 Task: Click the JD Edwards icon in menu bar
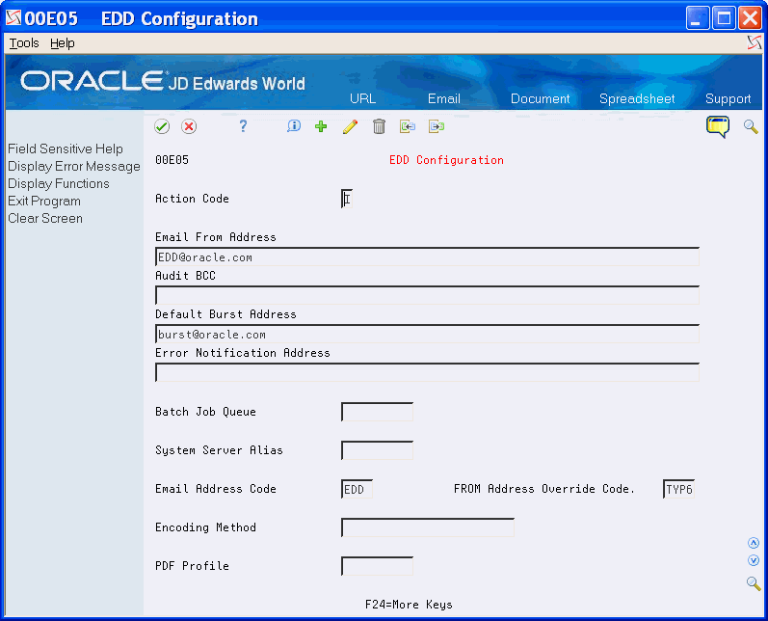coord(755,42)
